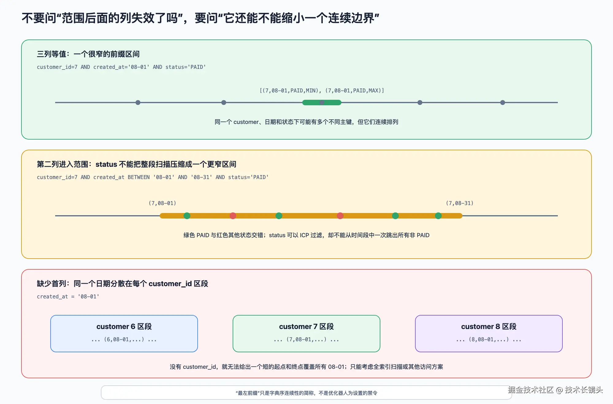Click leftmost green dot on the orange bar
The height and width of the screenshot is (404, 613).
click(x=187, y=216)
